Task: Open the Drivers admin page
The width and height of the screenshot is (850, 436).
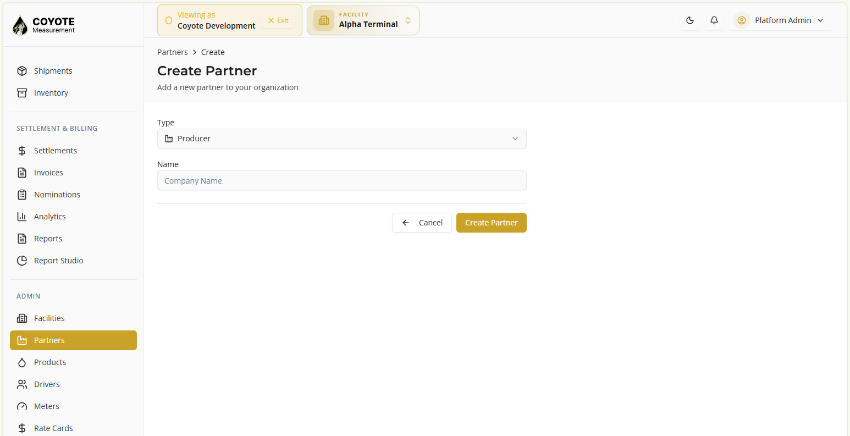Action: click(73, 384)
